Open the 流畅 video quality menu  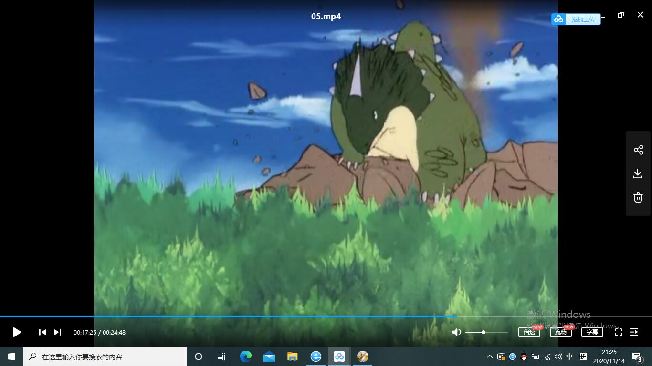click(x=561, y=332)
